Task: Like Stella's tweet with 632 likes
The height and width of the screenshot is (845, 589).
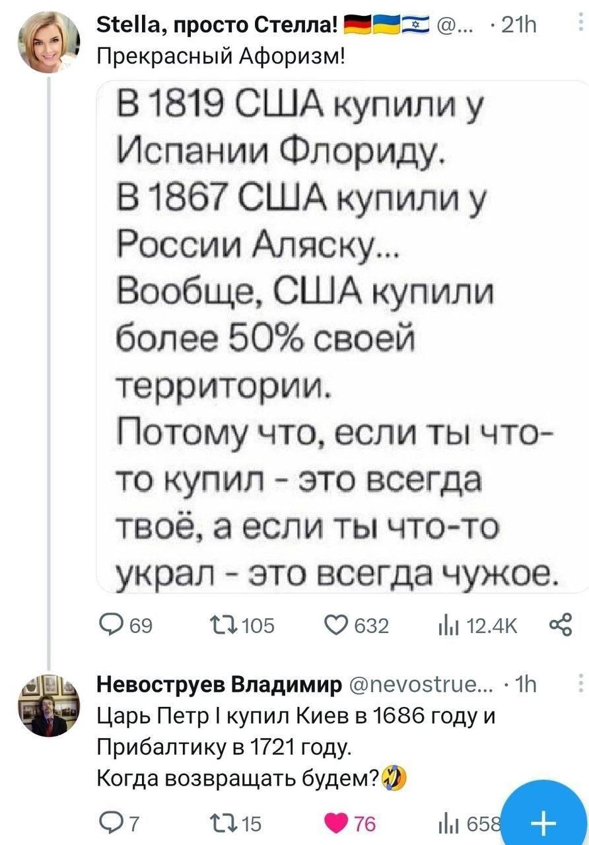Action: [335, 625]
